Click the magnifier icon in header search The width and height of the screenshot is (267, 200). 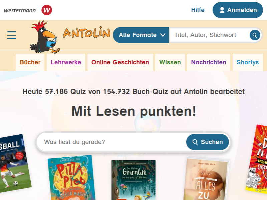coord(255,35)
